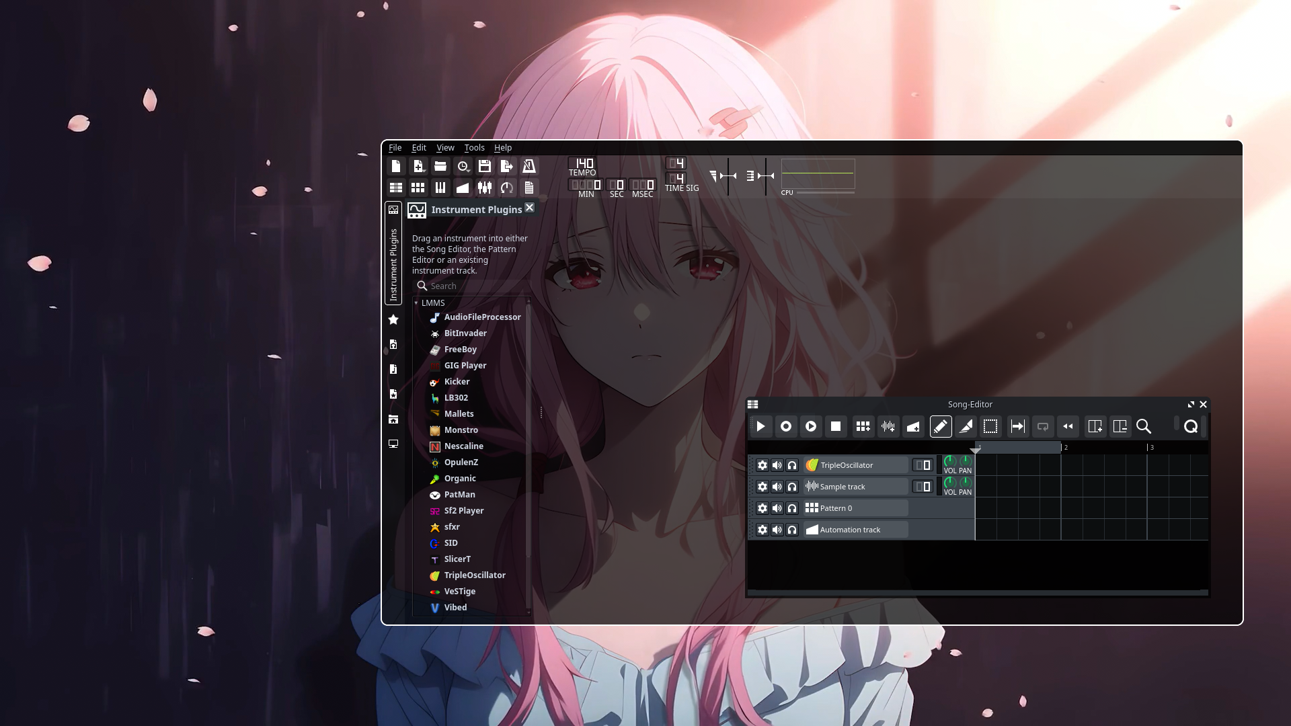Open the Edit menu
Screen dimensions: 1291x726
[x=419, y=148]
